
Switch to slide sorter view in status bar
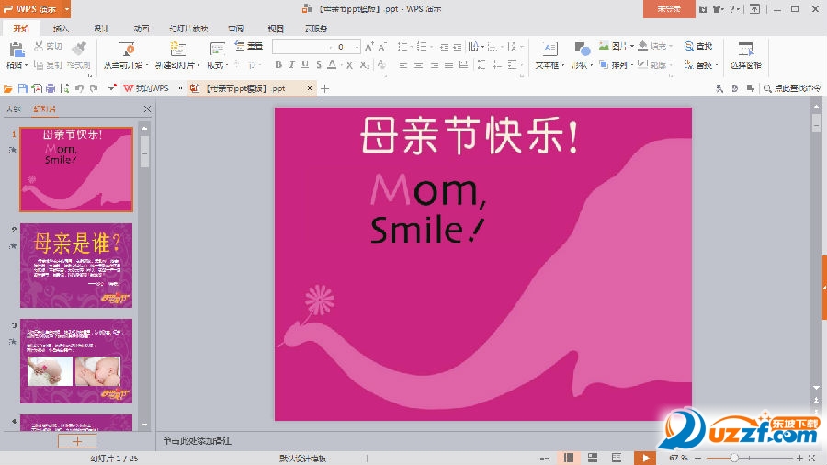[593, 458]
